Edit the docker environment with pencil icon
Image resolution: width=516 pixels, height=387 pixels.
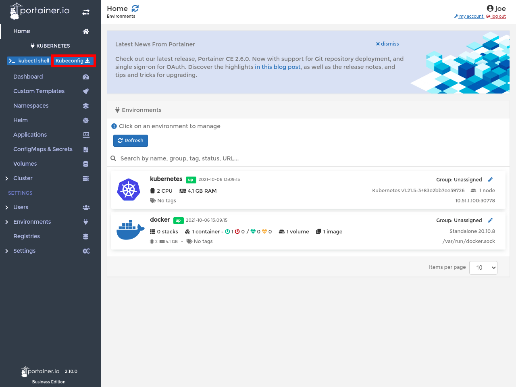tap(490, 221)
